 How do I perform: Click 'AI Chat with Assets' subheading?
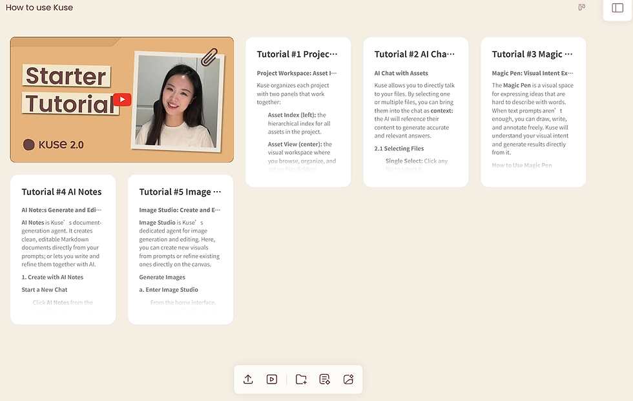401,73
